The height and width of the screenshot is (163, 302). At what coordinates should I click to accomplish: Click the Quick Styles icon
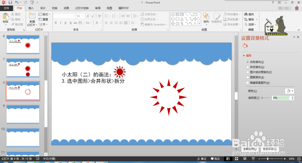[217, 16]
